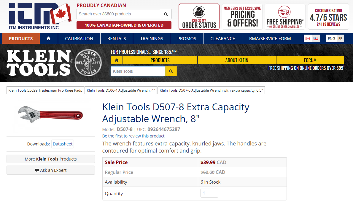
Task: Click the home icon in the Klein yellow menu
Action: click(117, 60)
